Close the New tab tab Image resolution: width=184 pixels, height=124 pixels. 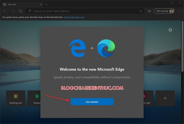pos(41,5)
